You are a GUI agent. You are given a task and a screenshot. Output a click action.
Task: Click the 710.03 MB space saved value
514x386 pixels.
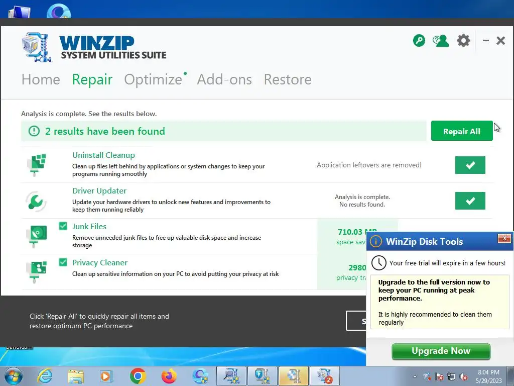pos(357,232)
